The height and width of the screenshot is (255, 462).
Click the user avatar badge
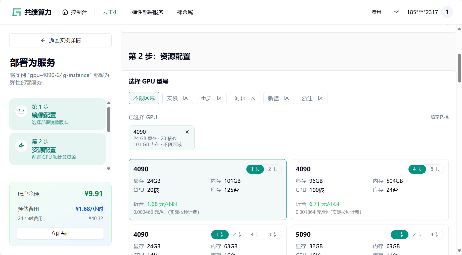click(447, 12)
